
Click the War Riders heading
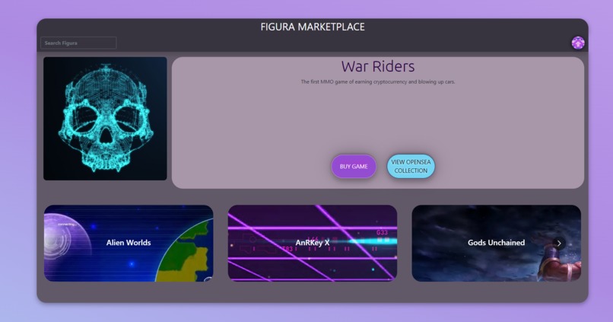click(378, 66)
